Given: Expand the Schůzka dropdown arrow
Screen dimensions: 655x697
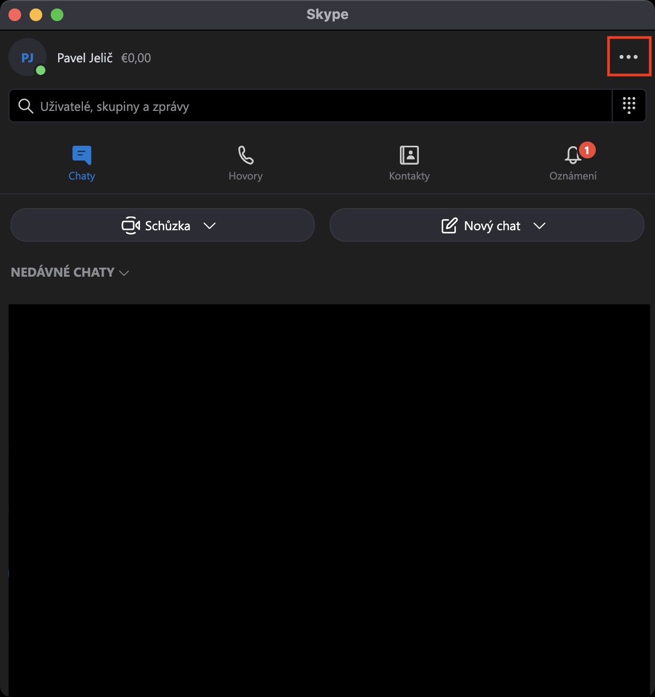Looking at the screenshot, I should [210, 225].
